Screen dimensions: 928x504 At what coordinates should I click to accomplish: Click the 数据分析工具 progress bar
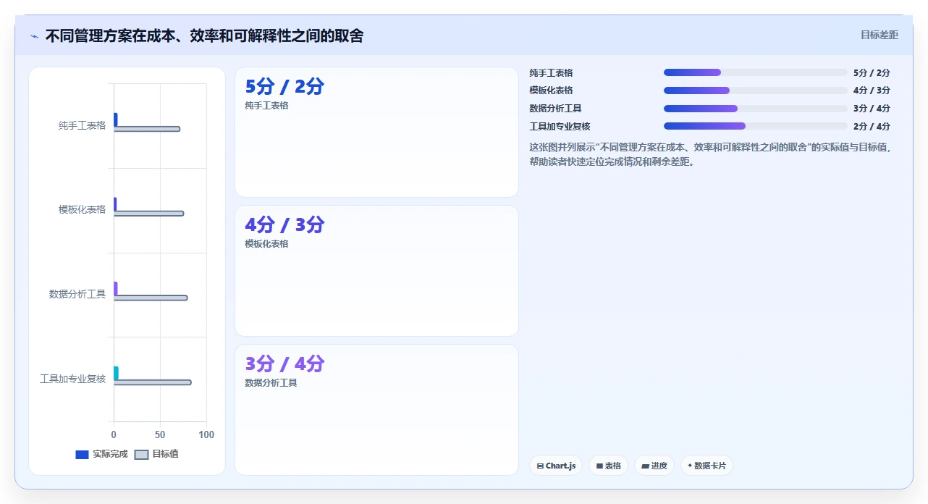point(755,109)
